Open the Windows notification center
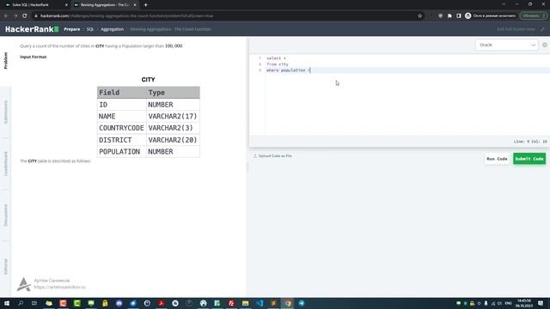The image size is (550, 309). coord(541,303)
